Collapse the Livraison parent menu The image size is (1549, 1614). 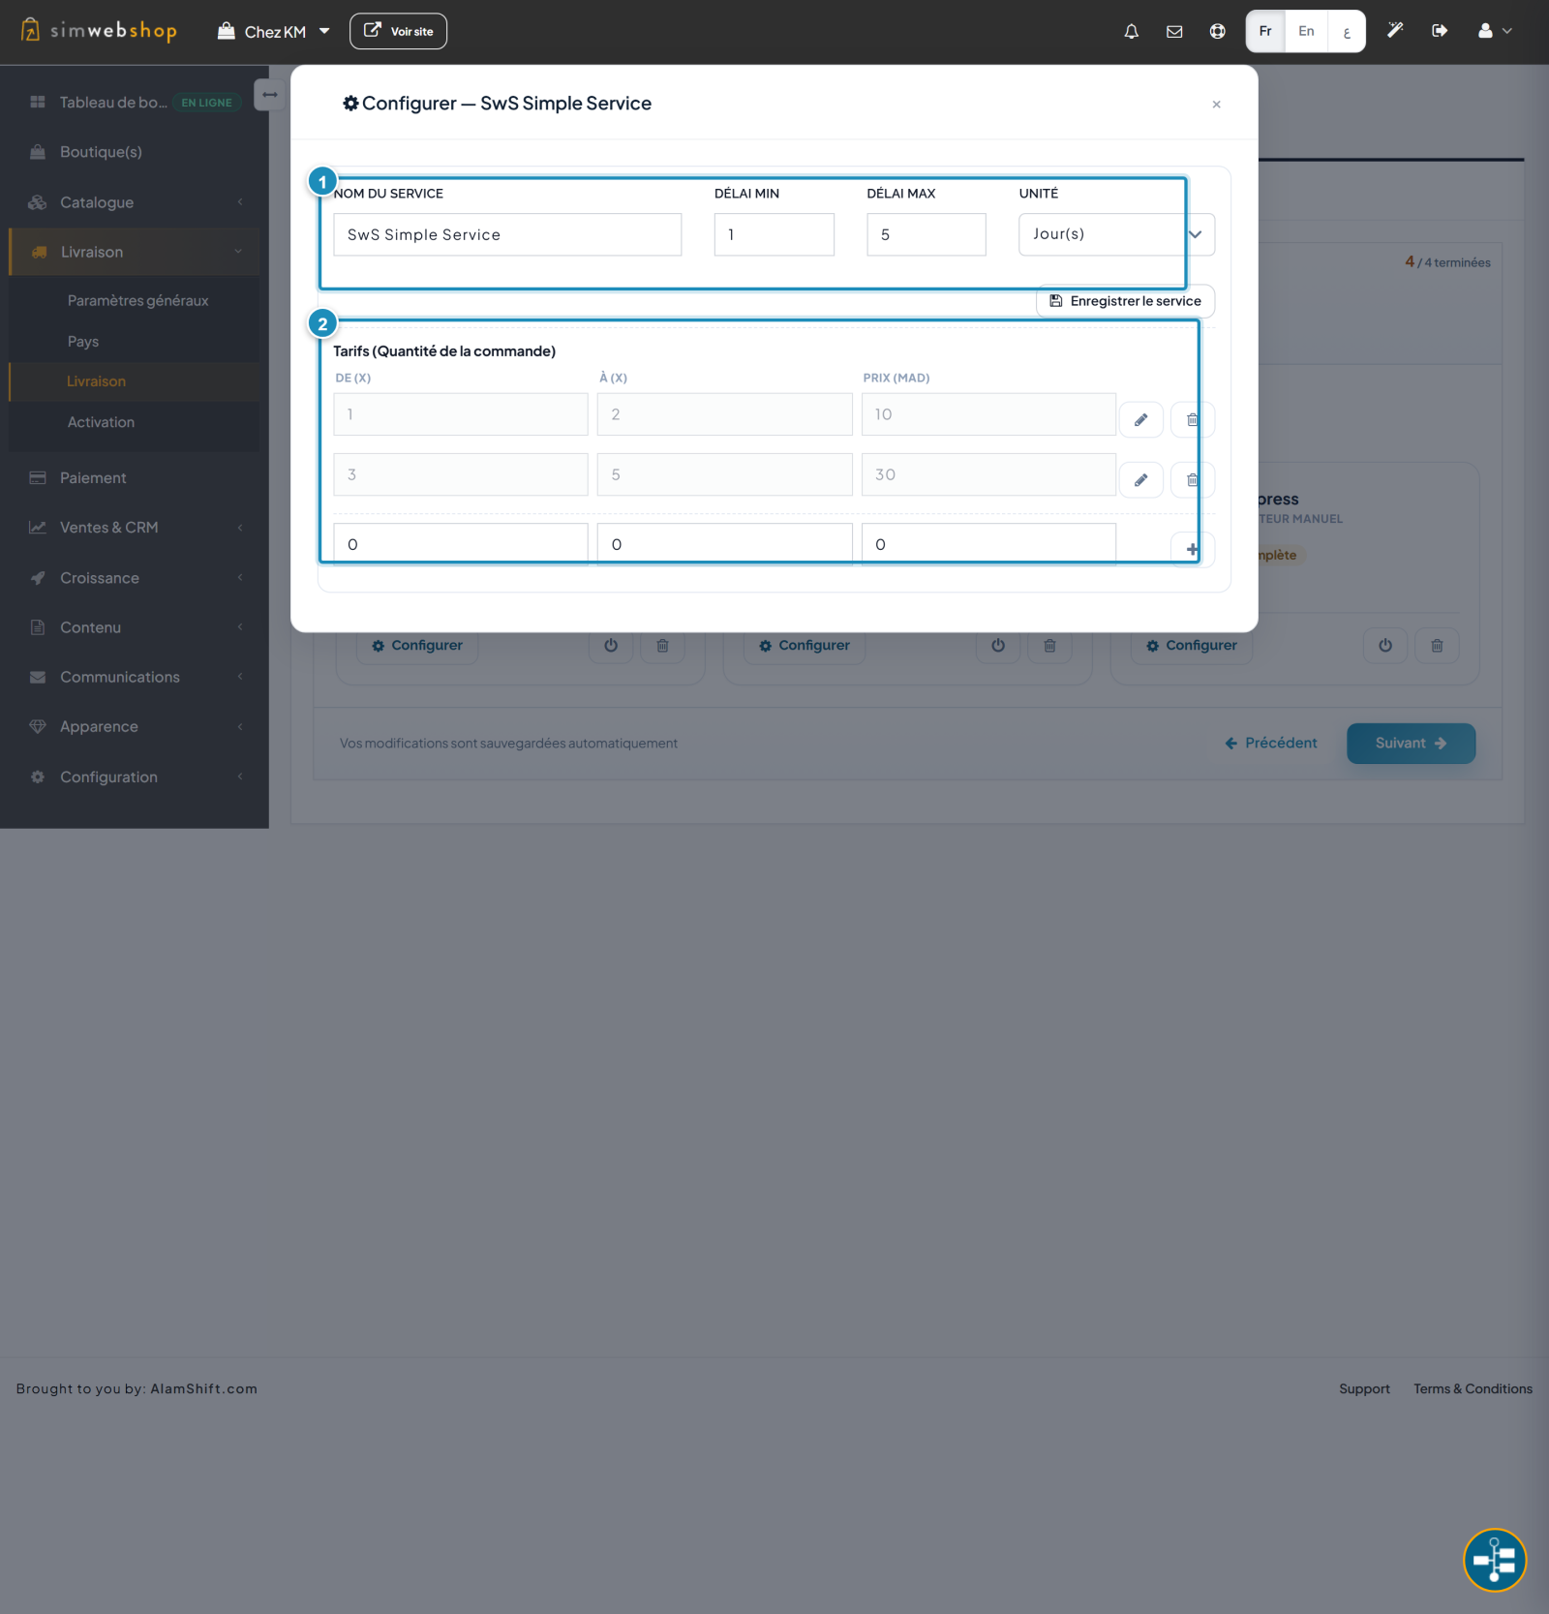135,252
